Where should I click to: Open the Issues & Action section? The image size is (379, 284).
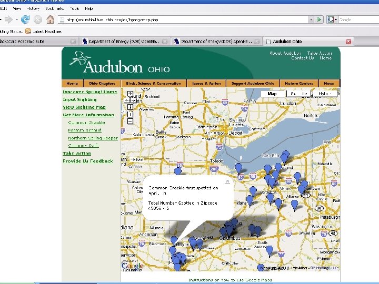(x=206, y=83)
